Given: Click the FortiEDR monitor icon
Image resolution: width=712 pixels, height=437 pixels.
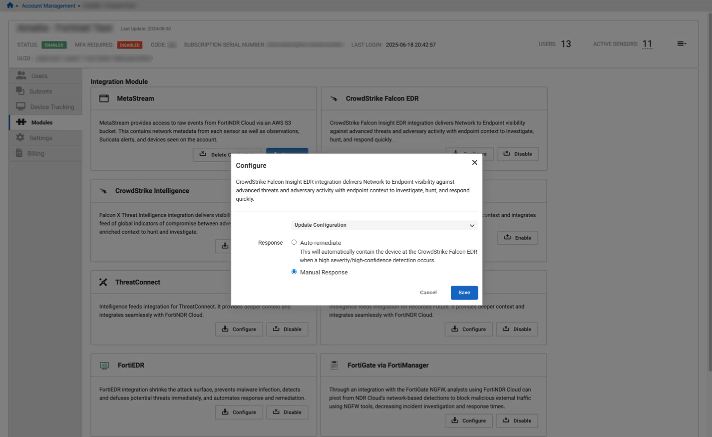Looking at the screenshot, I should click(104, 366).
